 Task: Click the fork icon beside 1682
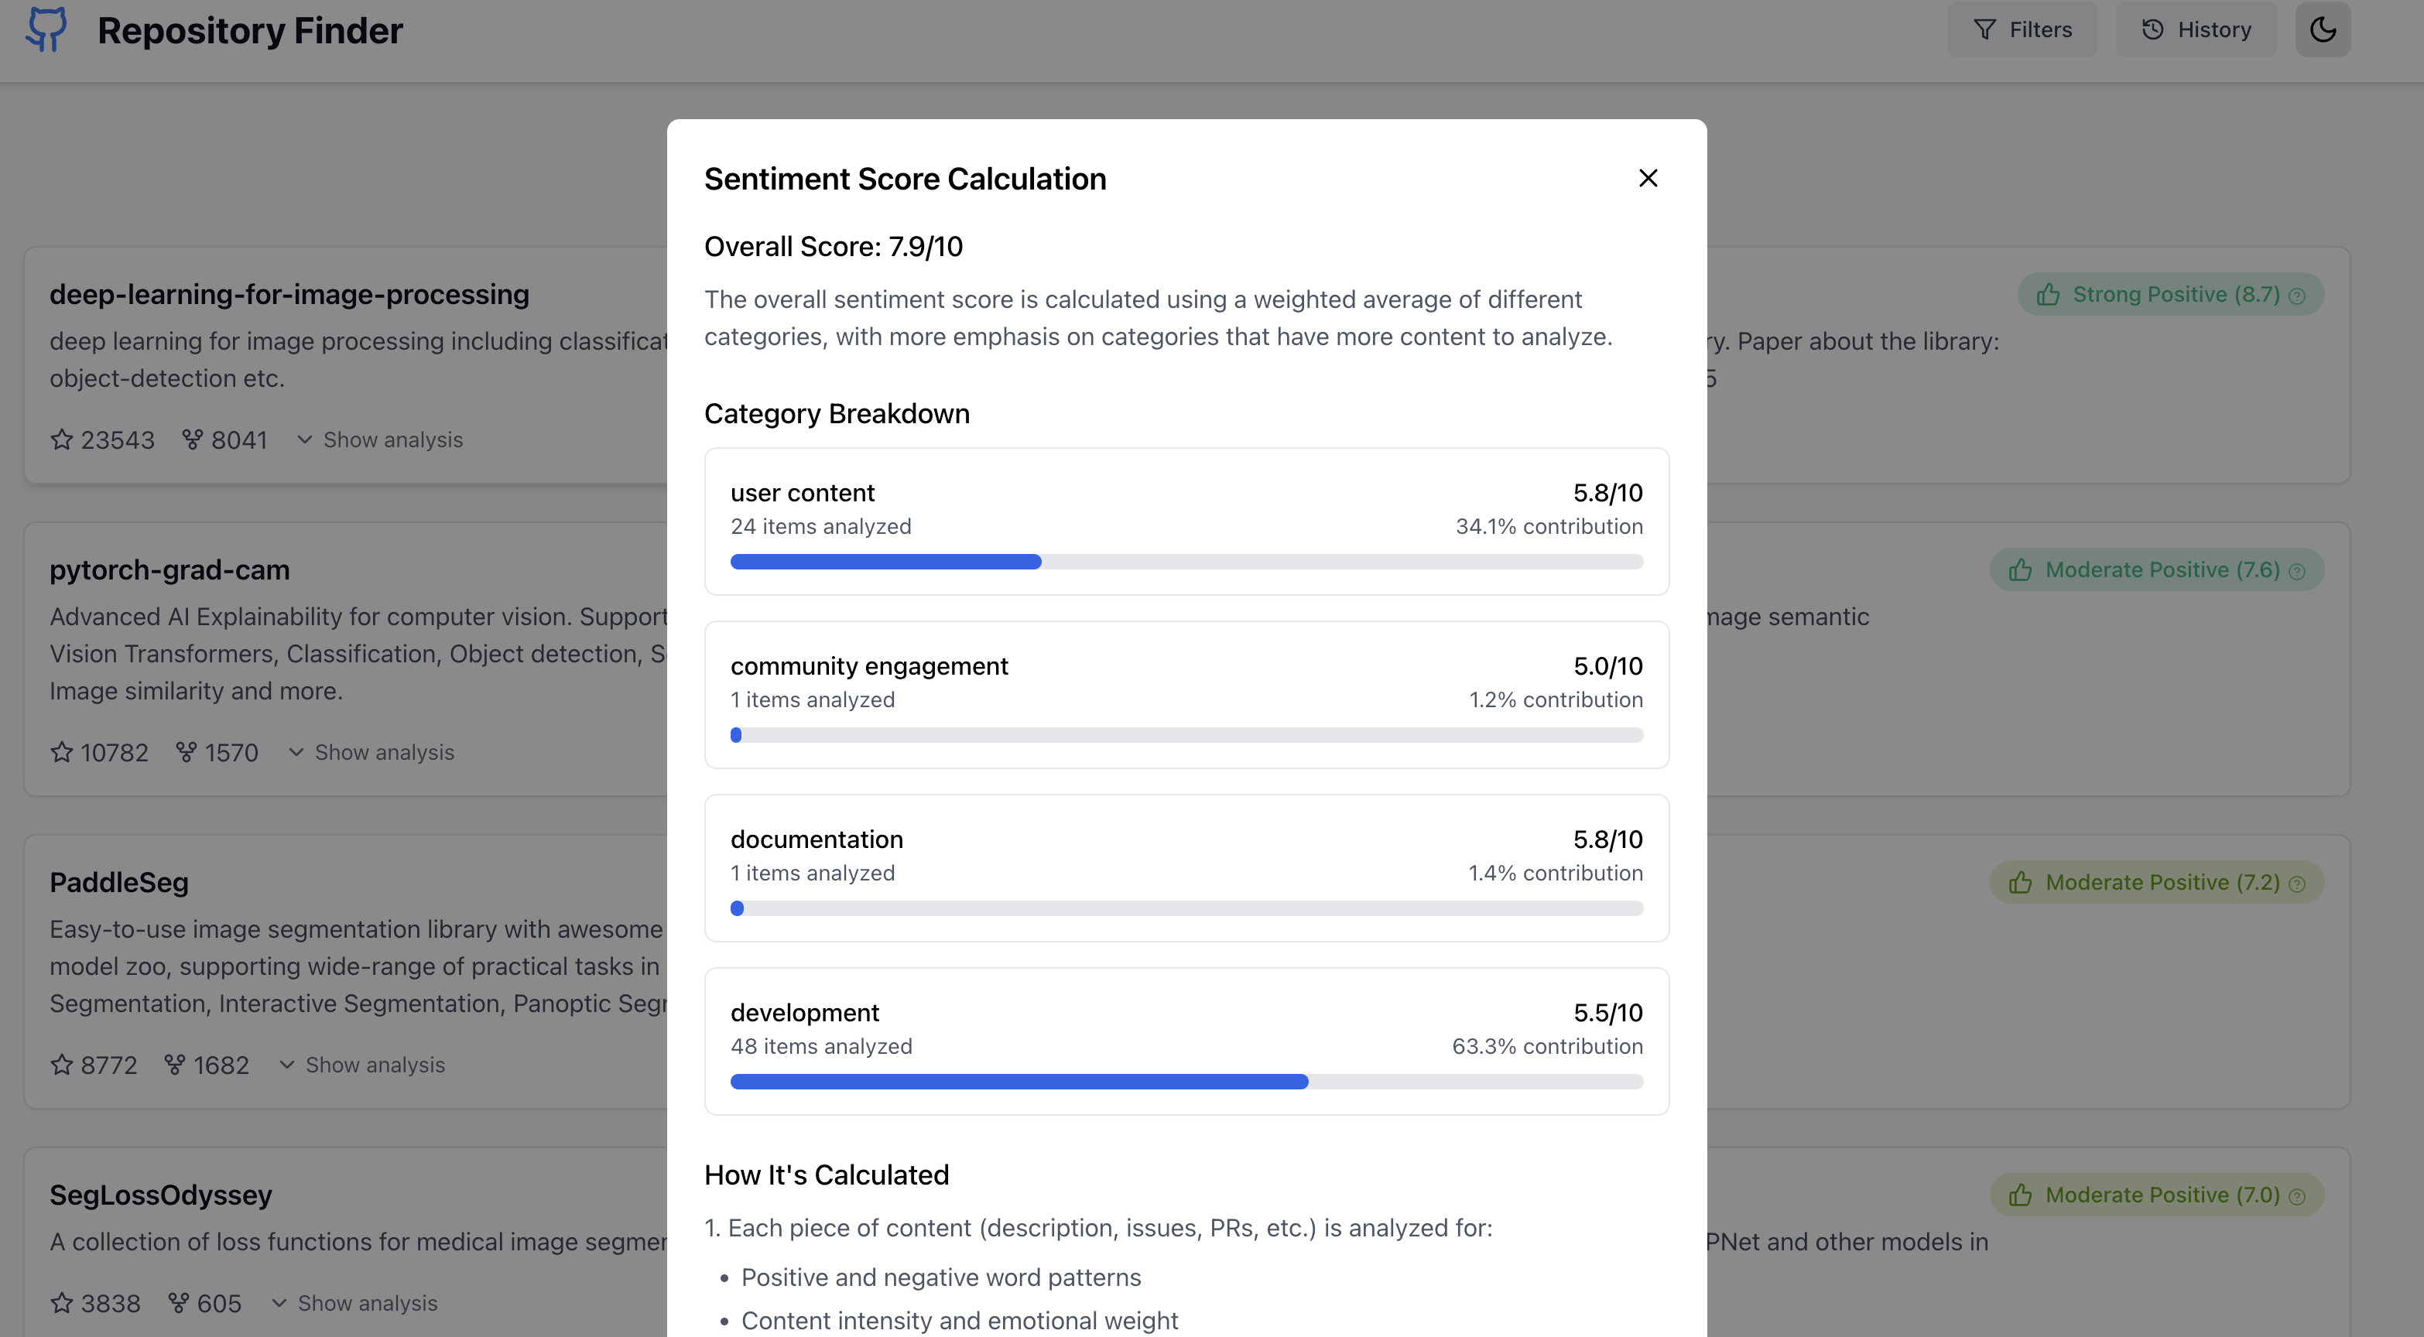click(175, 1064)
